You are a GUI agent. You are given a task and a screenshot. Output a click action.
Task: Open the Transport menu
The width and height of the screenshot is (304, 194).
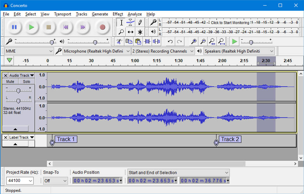click(62, 14)
